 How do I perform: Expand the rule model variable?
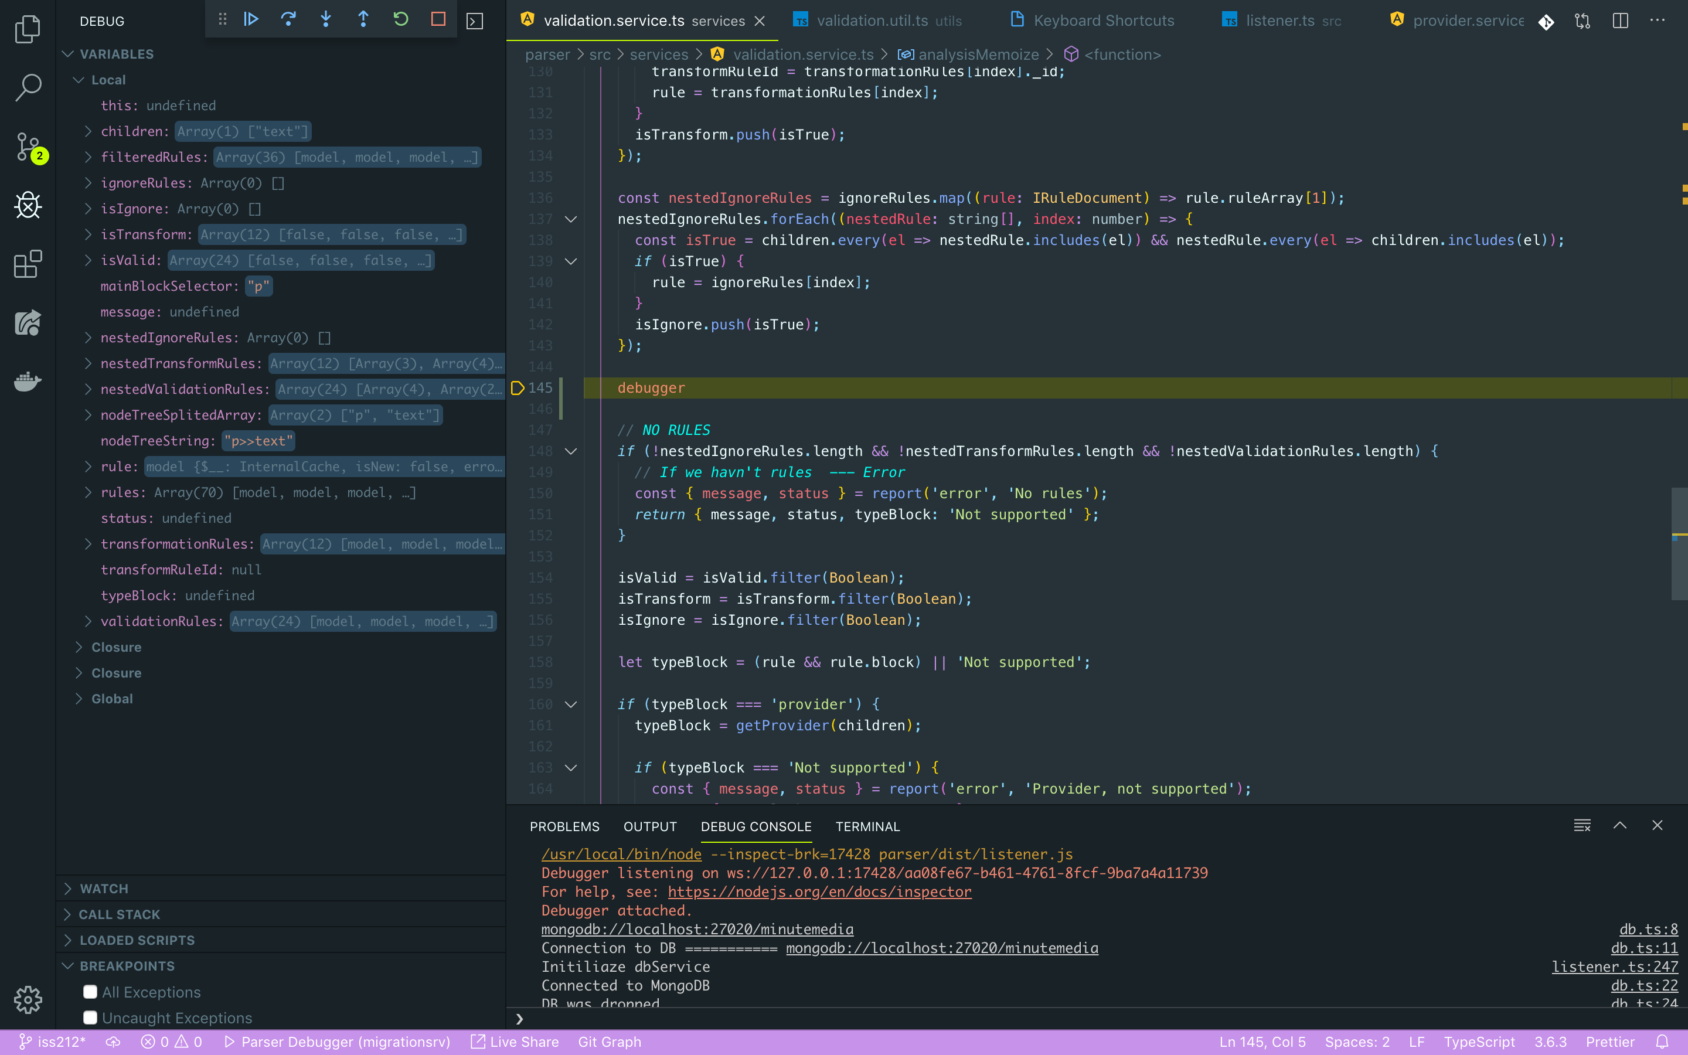coord(88,466)
